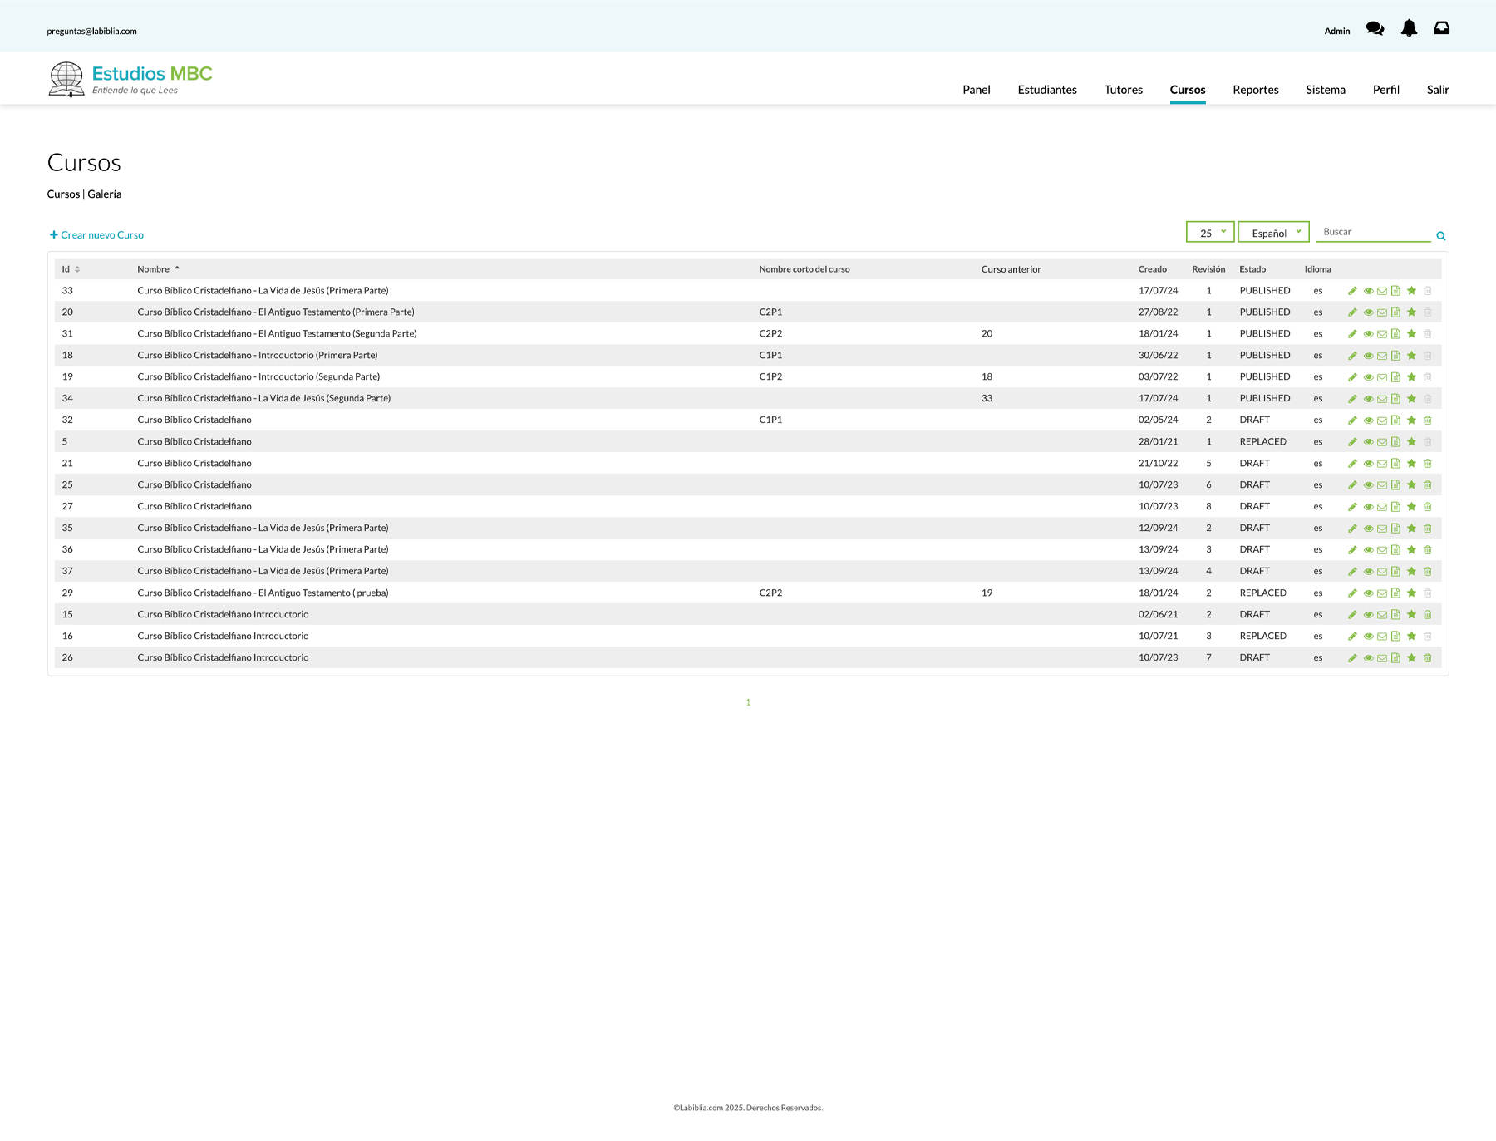View course 21 using its eye icon
Screen dimensions: 1496x1141
[x=1368, y=464]
